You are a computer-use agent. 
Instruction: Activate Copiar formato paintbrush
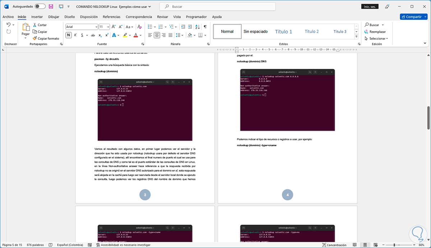(46, 38)
